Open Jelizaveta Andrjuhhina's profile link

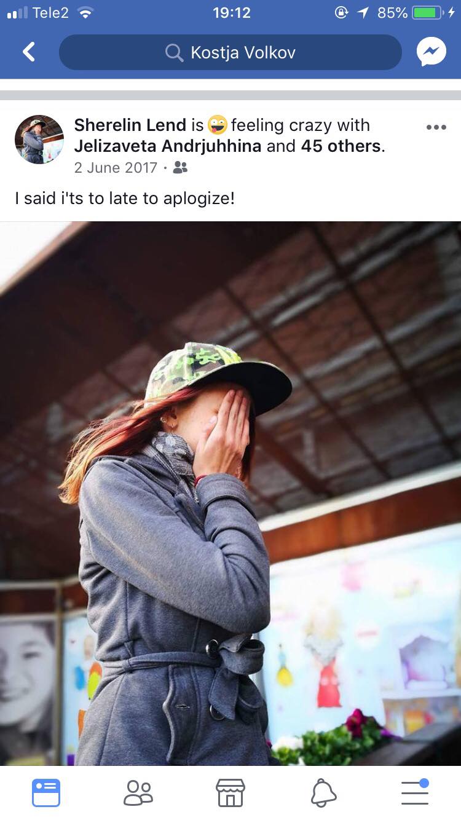(x=168, y=146)
